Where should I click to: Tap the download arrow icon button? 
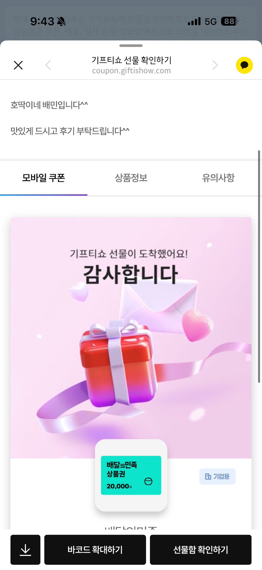click(x=25, y=550)
